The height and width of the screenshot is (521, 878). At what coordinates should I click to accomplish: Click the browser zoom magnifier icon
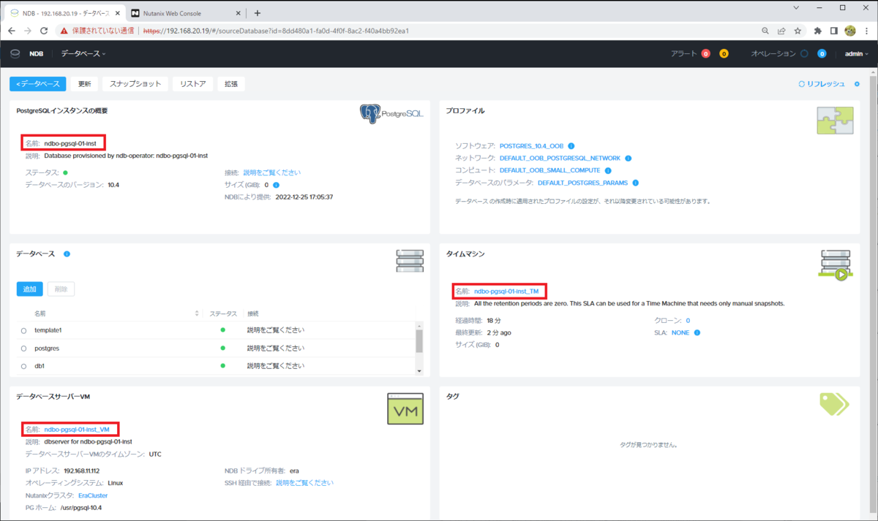pos(765,31)
